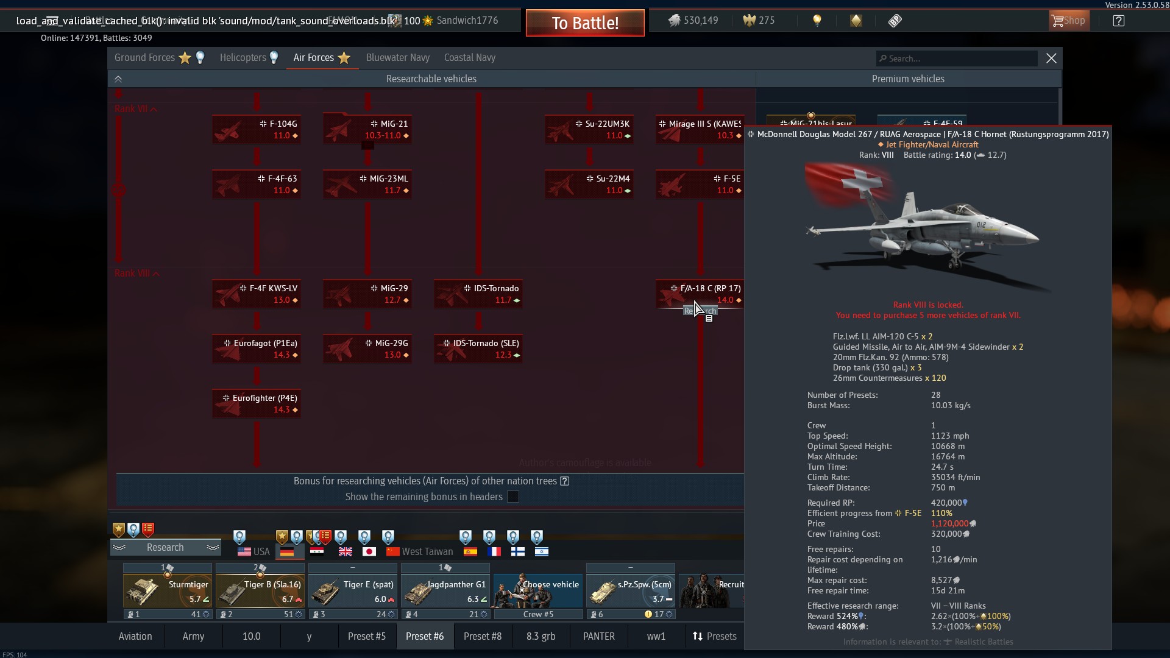The image size is (1170, 658).
Task: Switch to the Bluewater Navy tab
Action: tap(397, 58)
